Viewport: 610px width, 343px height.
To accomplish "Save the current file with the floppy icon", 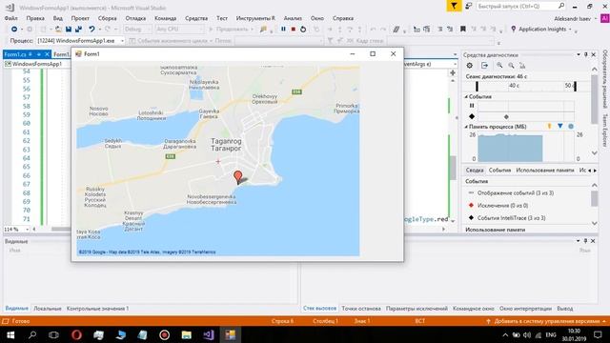I will pos(69,30).
